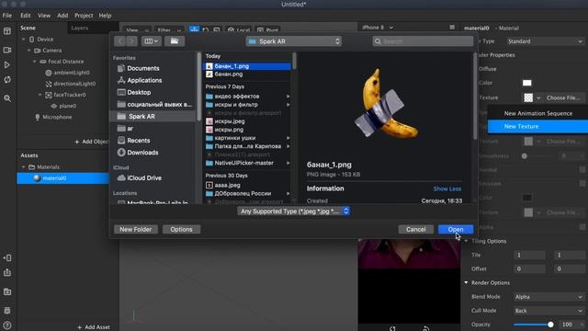The image size is (588, 331).
Task: Click the white Diffuse Color swatch
Action: [x=526, y=83]
